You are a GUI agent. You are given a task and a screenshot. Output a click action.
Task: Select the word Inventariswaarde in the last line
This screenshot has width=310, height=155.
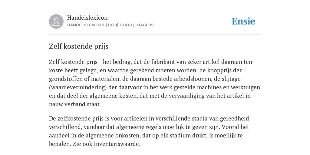tap(117, 144)
